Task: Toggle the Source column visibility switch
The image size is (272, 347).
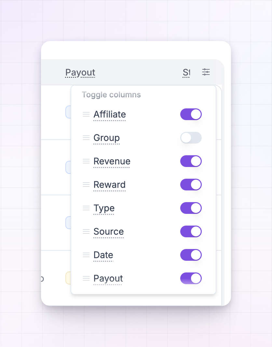Action: [191, 231]
